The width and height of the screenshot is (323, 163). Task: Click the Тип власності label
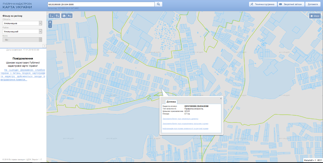pos(170,109)
